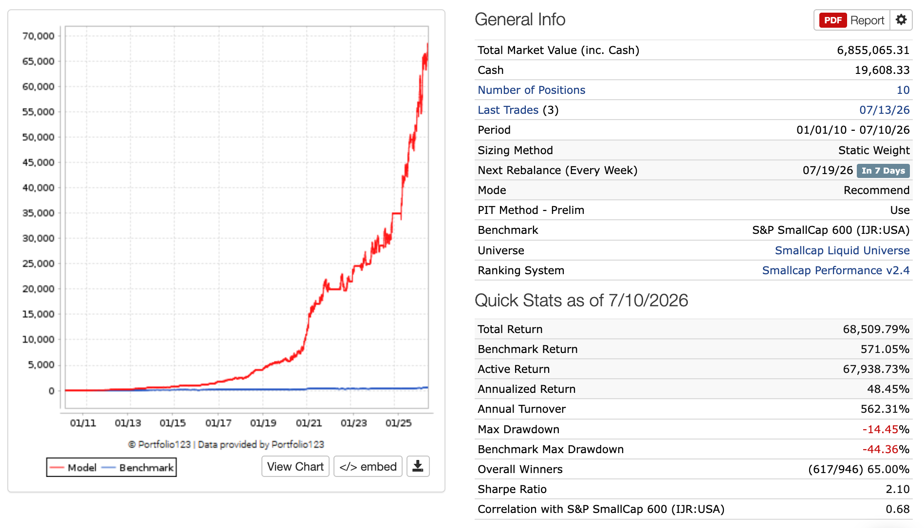Select the Annualized Return value 48.45%
The height and width of the screenshot is (528, 924).
[888, 389]
